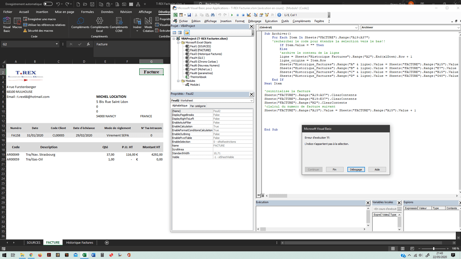Toggle Design Mode icon in VBA toolbar
The height and width of the screenshot is (259, 461).
tap(249, 15)
